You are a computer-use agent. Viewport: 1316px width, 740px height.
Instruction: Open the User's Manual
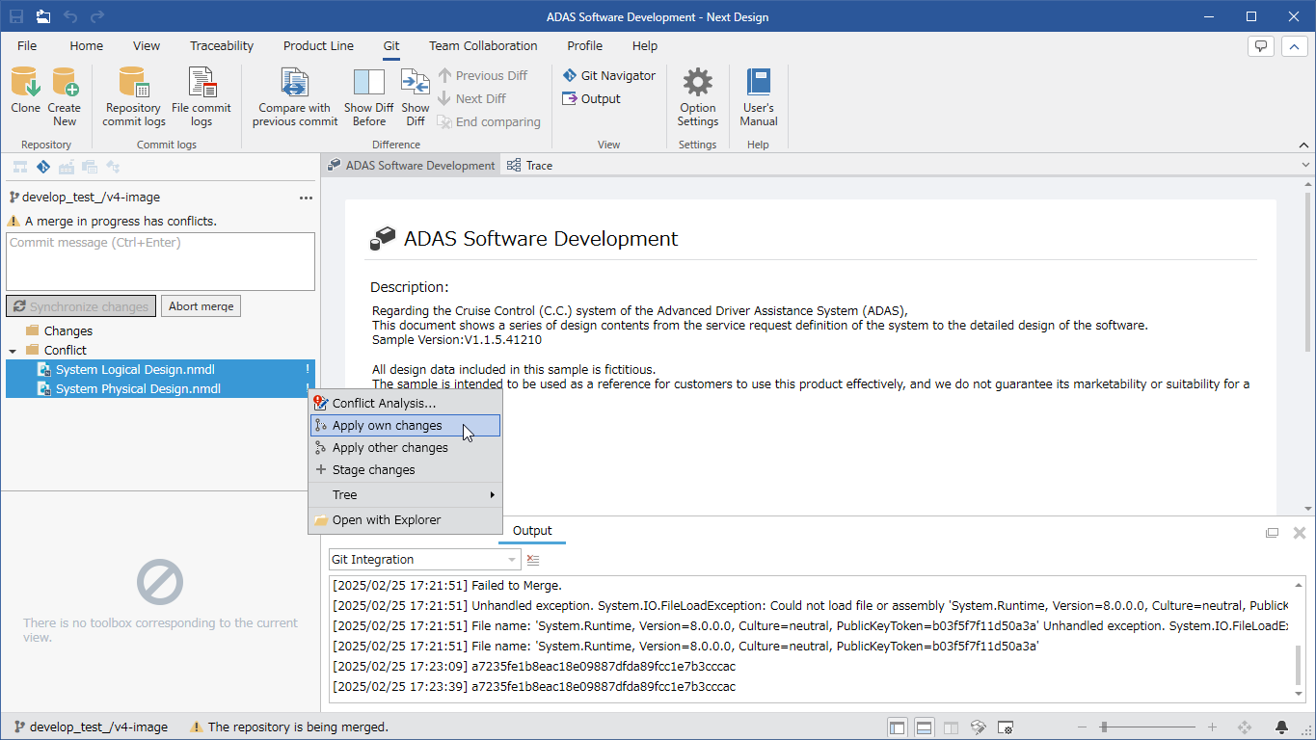(x=759, y=96)
